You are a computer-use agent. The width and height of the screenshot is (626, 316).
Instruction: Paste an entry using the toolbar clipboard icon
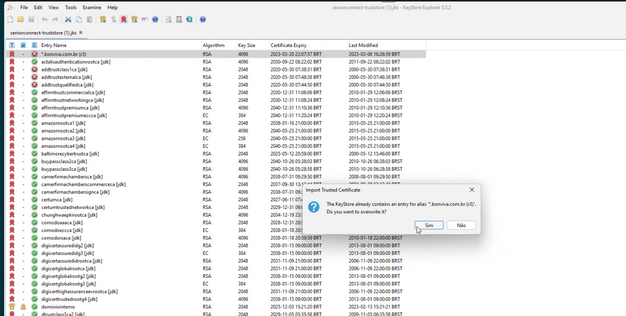[90, 19]
